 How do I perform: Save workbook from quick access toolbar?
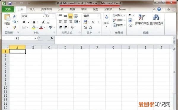[10, 3]
